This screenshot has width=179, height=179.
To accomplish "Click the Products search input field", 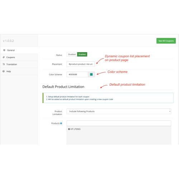I will [x=119, y=123].
